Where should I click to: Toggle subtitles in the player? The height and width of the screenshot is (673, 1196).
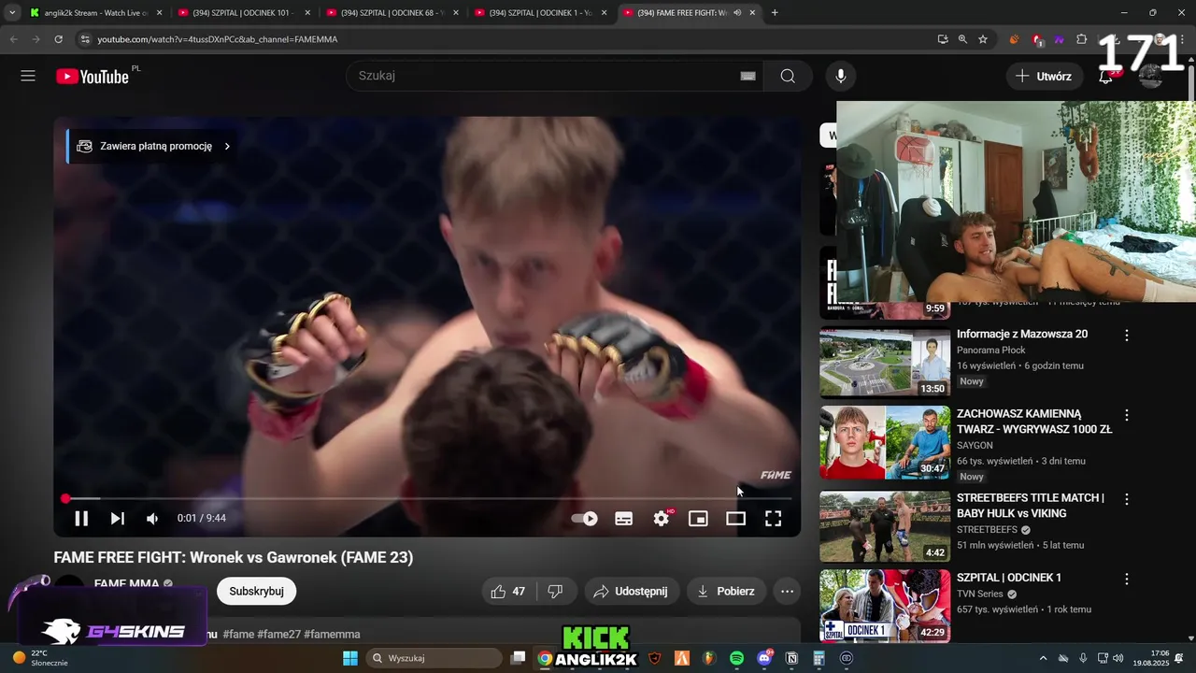[624, 519]
